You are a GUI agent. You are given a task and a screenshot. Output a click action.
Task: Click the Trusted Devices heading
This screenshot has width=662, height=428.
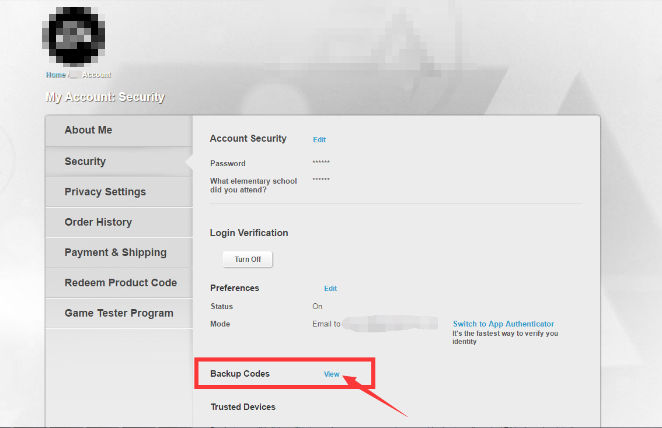click(x=243, y=407)
